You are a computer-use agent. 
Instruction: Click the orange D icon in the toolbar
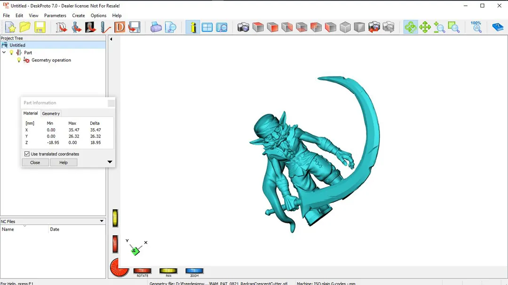tap(119, 27)
